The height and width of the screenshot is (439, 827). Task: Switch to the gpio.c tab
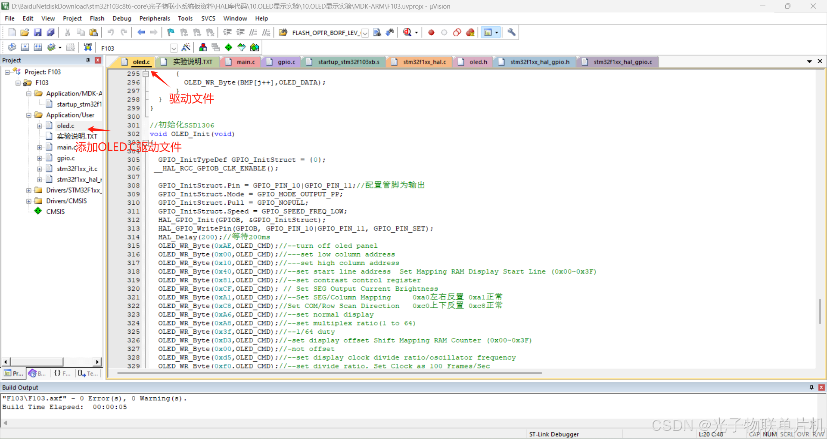coord(282,62)
